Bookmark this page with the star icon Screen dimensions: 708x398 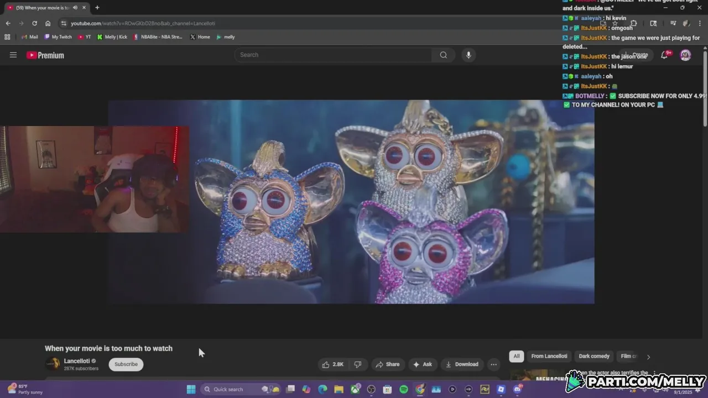click(x=615, y=23)
